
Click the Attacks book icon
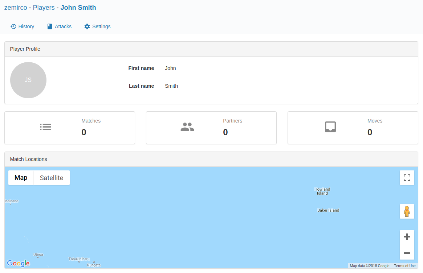coord(50,26)
